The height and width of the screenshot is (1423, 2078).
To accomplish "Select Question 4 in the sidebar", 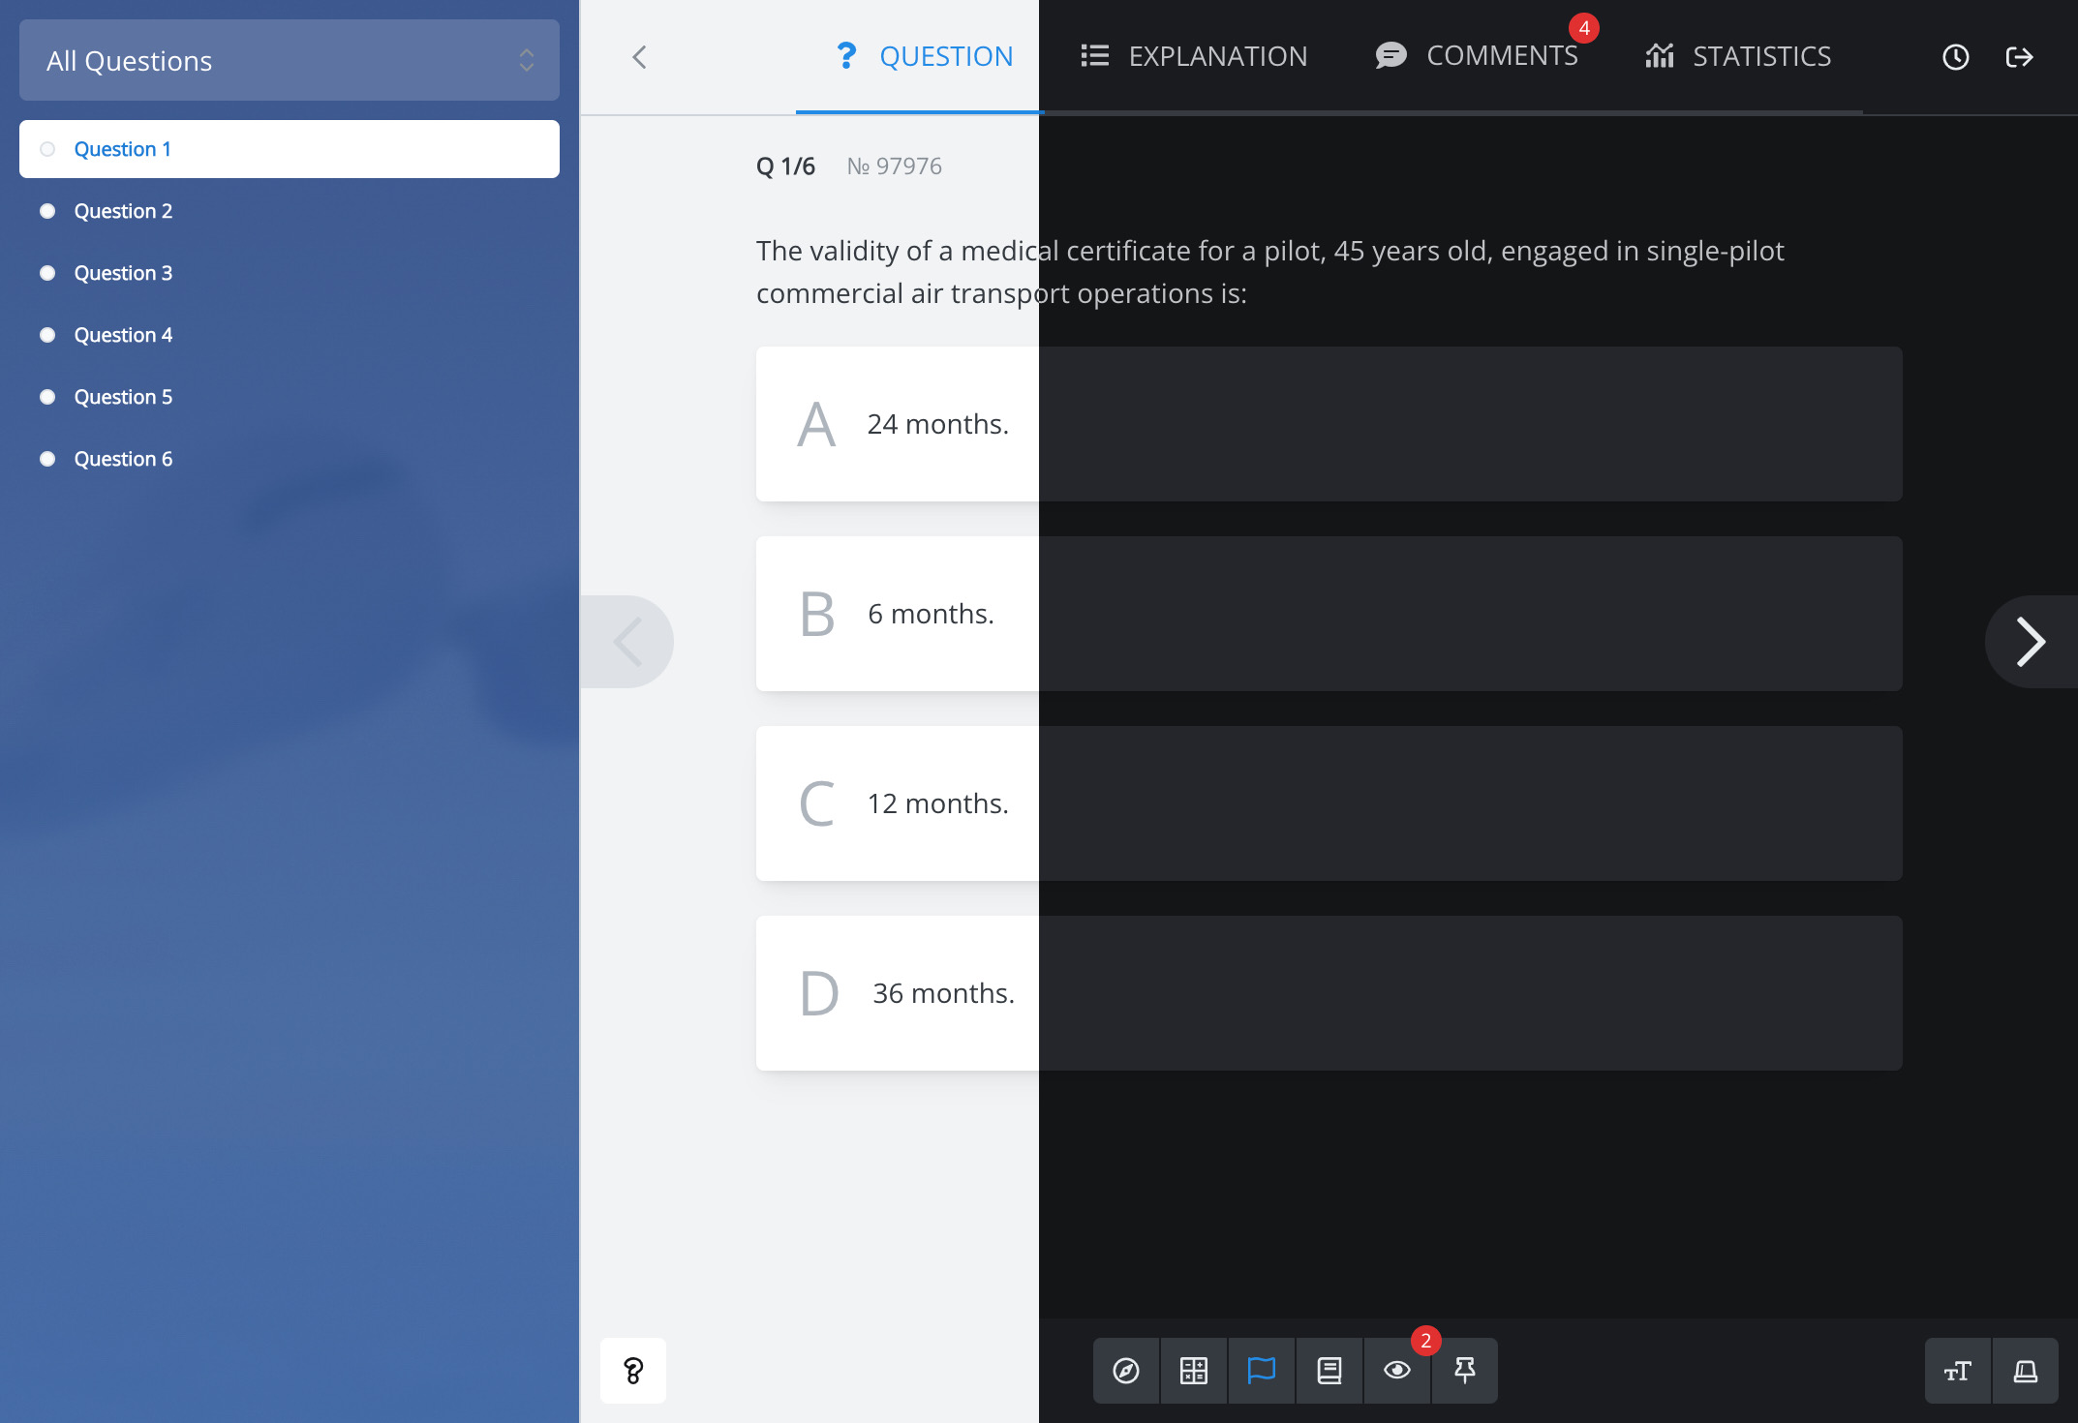I will click(x=289, y=335).
